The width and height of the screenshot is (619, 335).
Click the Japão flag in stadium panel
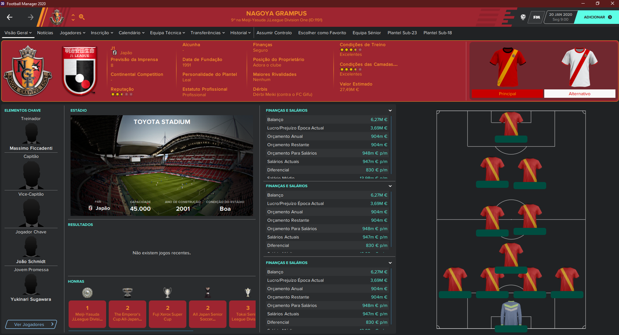click(x=91, y=208)
